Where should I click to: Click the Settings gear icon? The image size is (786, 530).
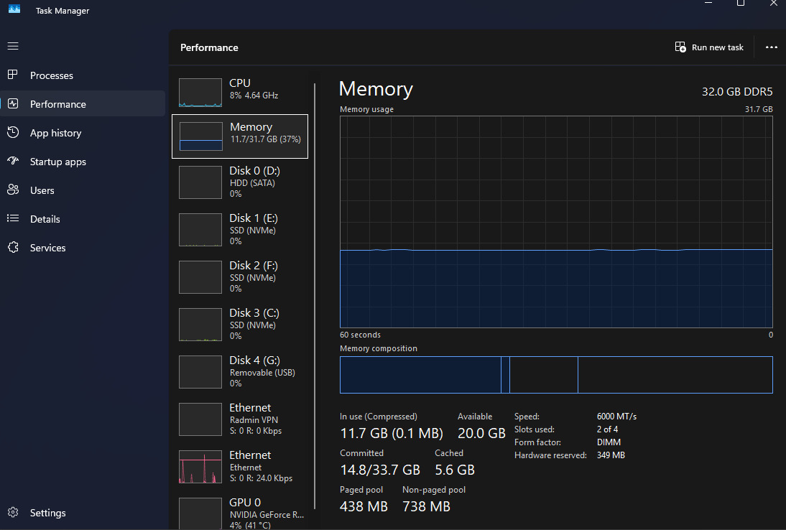pos(13,512)
